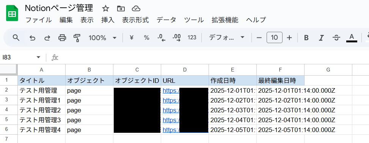Select column E header
Screen dimensions: 369x143
(232, 70)
